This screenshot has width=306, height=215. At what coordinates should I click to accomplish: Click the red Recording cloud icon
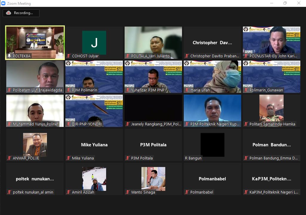(x=9, y=13)
